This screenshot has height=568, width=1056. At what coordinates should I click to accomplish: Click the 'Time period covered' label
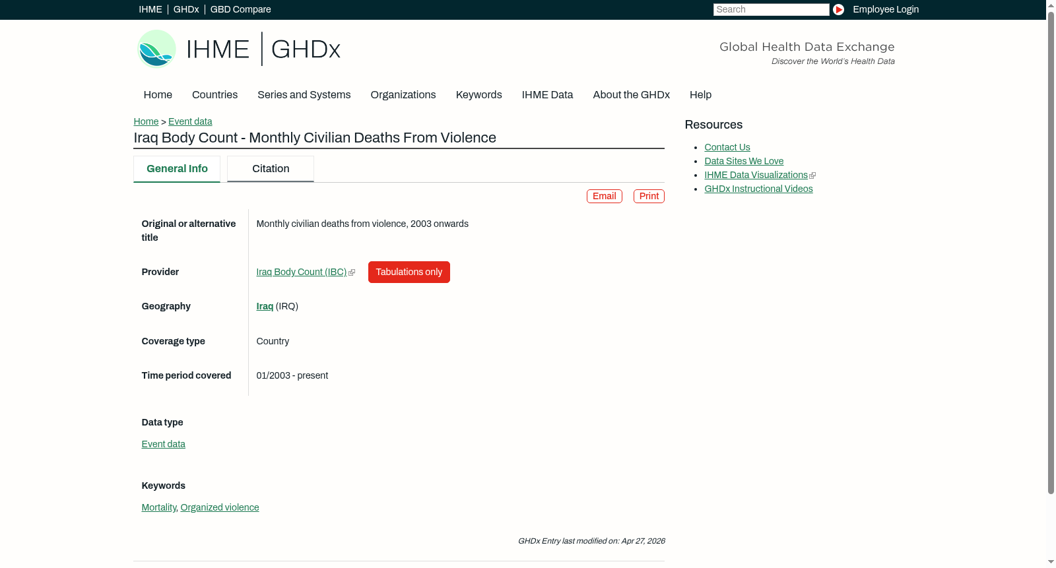click(x=186, y=375)
